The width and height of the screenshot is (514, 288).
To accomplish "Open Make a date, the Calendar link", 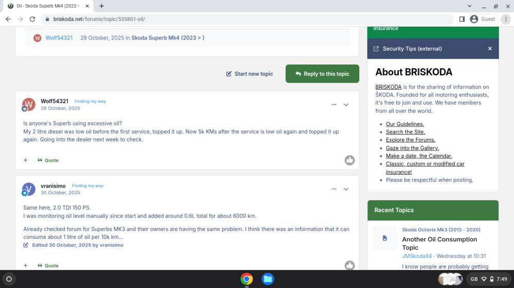I will (x=419, y=156).
